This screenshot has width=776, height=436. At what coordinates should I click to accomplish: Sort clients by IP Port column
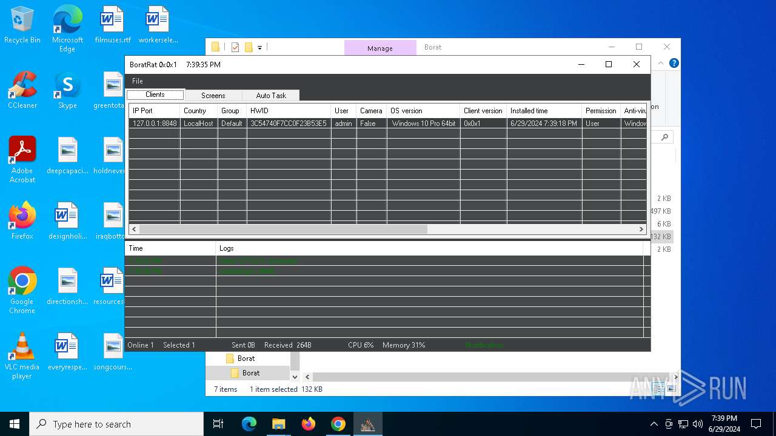(x=154, y=111)
